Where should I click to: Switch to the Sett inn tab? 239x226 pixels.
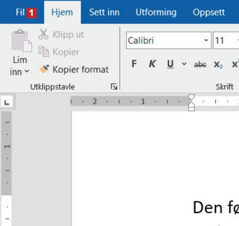pos(104,12)
